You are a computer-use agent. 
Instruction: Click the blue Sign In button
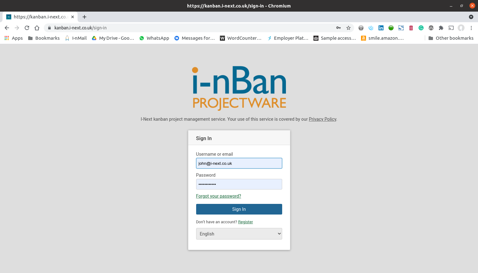point(239,209)
